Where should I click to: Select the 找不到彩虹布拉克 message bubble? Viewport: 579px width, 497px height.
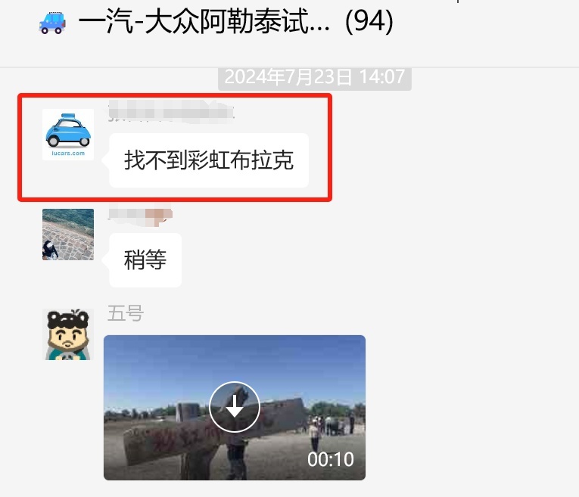pos(209,160)
